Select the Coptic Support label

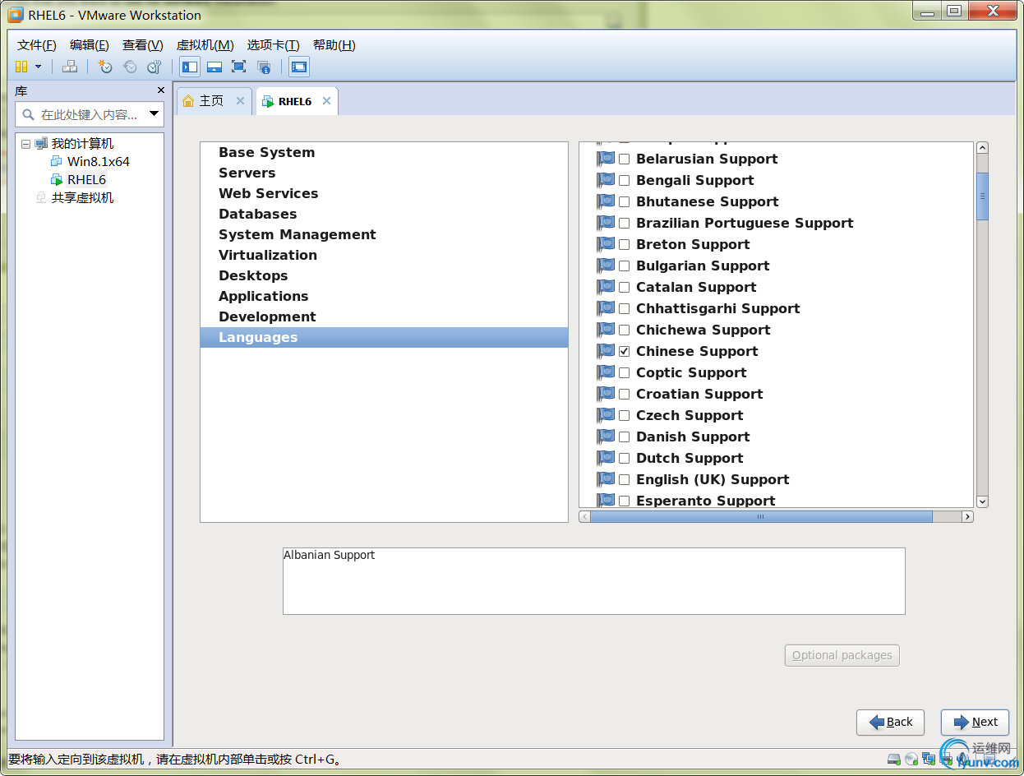pyautogui.click(x=691, y=372)
